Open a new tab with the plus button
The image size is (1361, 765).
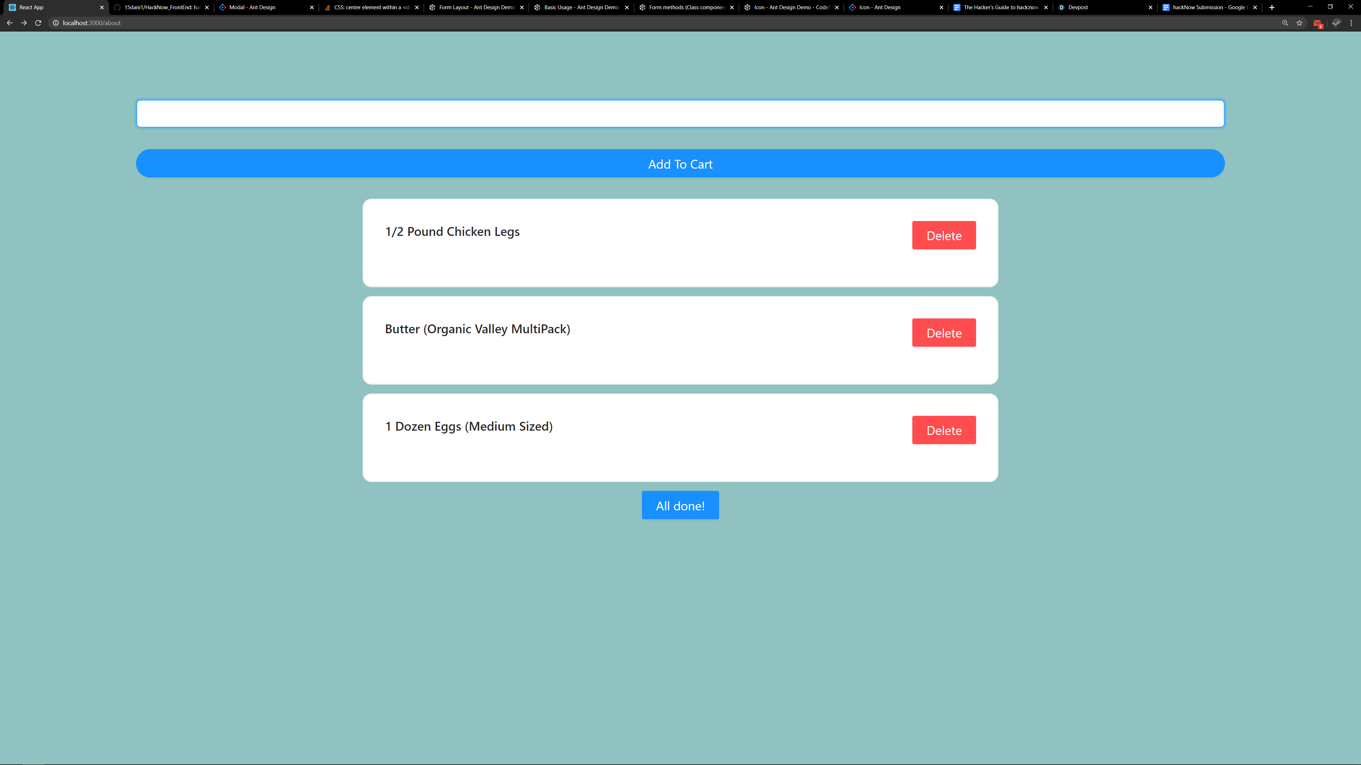point(1272,7)
